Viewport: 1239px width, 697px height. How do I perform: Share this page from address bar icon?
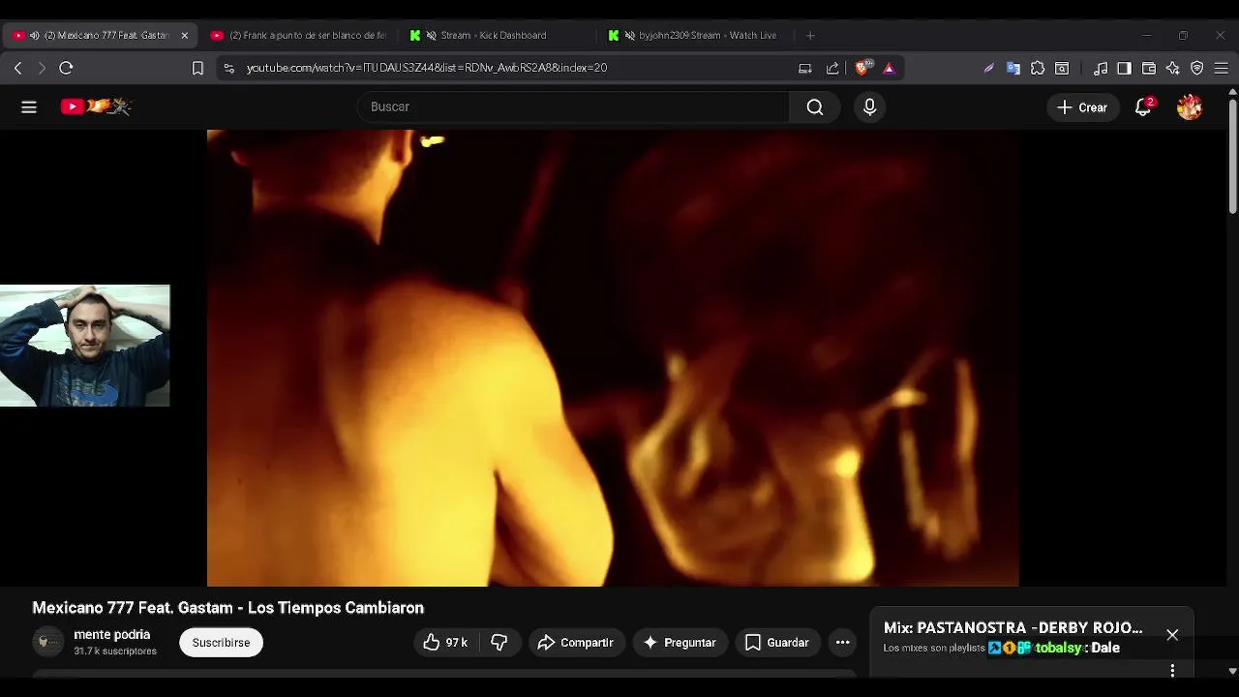click(x=832, y=68)
